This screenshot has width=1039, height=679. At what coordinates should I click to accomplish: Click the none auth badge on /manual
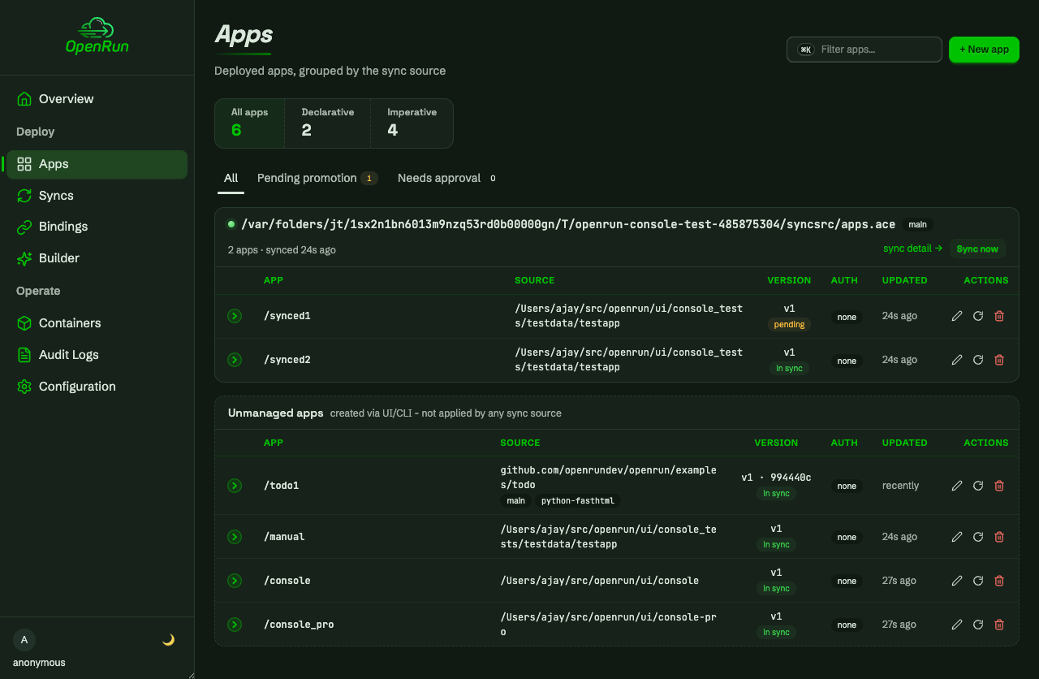[x=847, y=537]
